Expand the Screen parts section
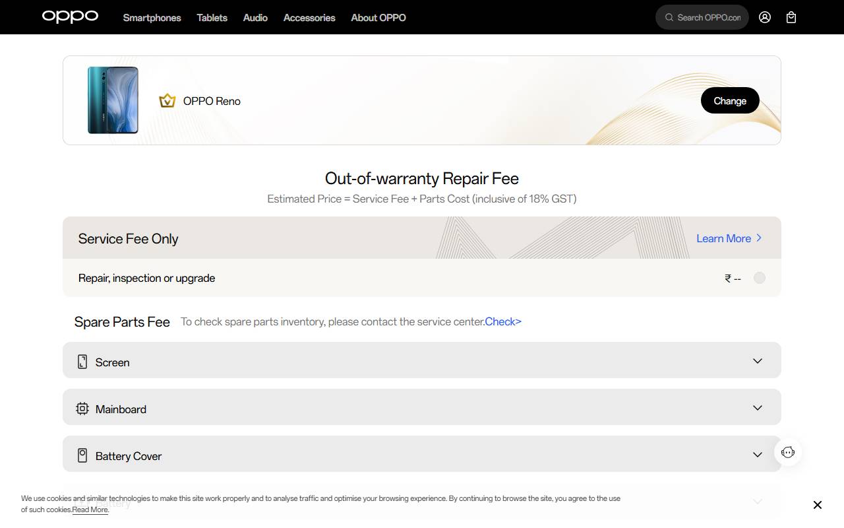The width and height of the screenshot is (844, 528). pos(758,361)
